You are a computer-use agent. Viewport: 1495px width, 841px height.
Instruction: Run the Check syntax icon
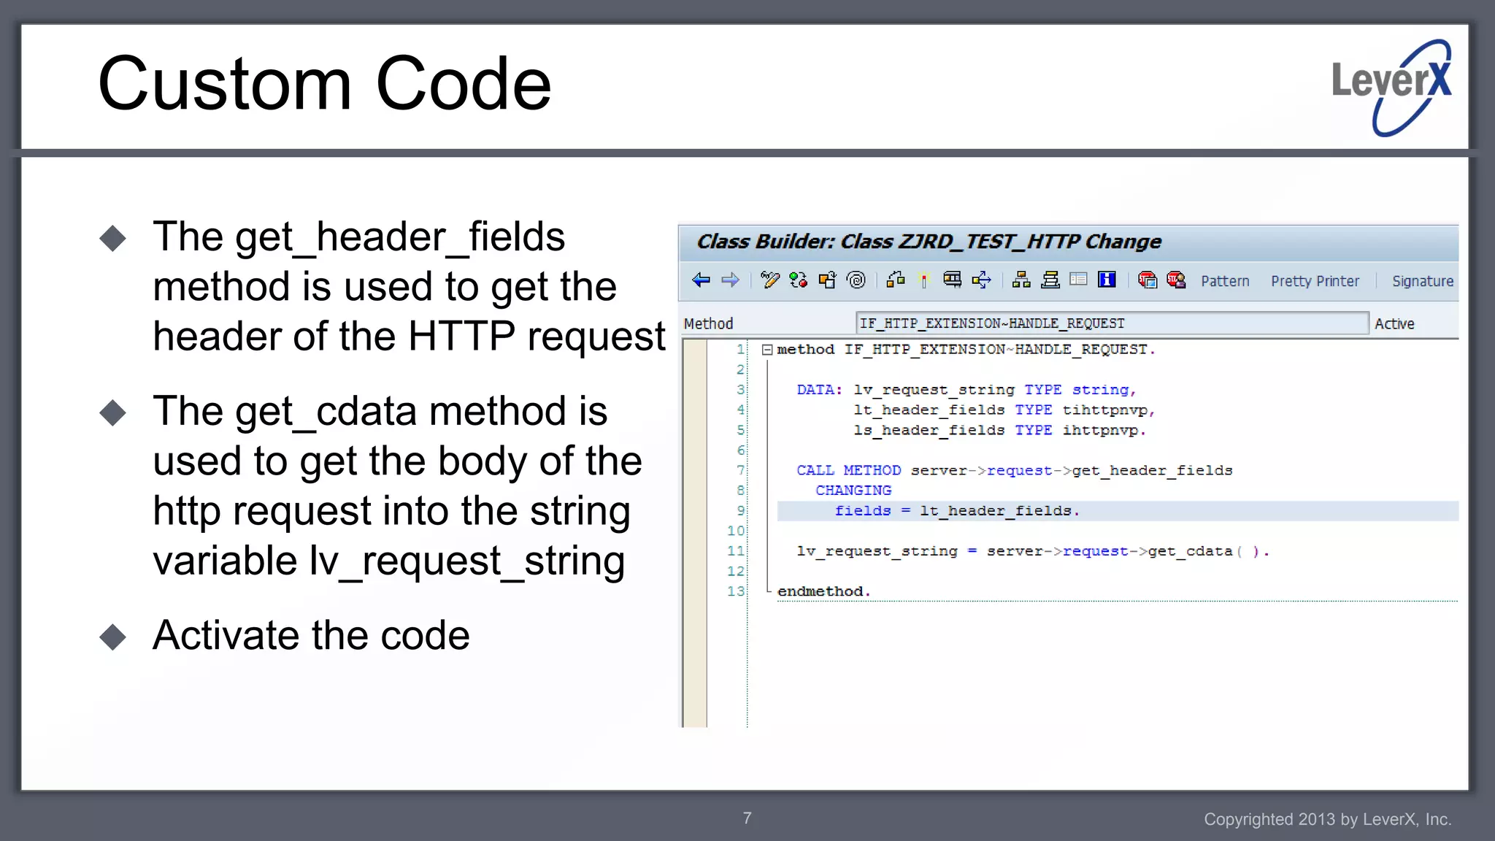tap(896, 280)
